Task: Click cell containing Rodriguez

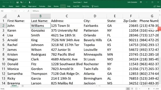Action: pos(41,54)
